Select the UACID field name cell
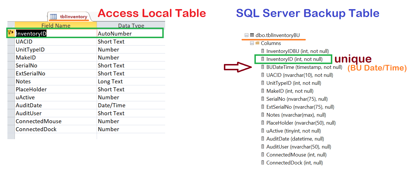409x171 pixels. pyautogui.click(x=56, y=42)
